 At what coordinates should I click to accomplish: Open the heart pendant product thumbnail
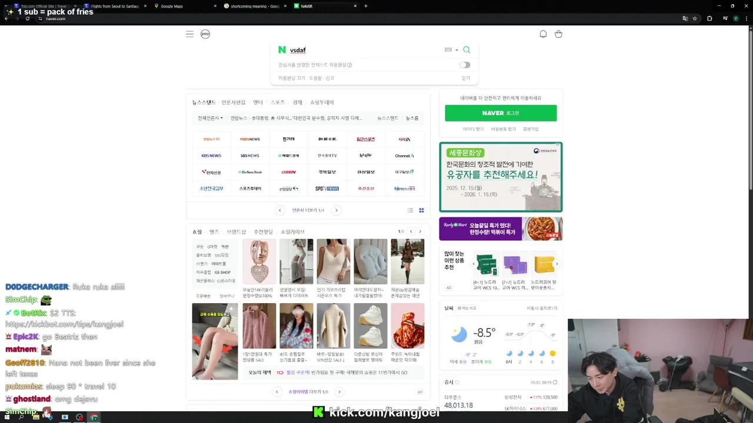(259, 261)
